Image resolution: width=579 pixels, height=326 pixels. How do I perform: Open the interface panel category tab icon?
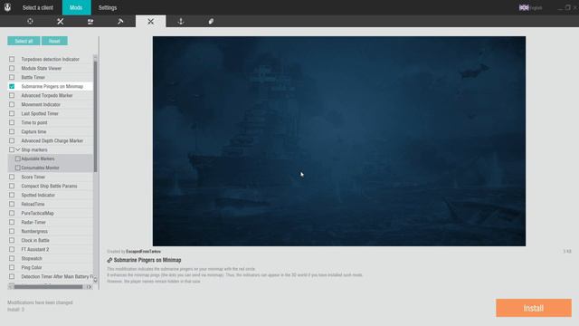(x=90, y=22)
